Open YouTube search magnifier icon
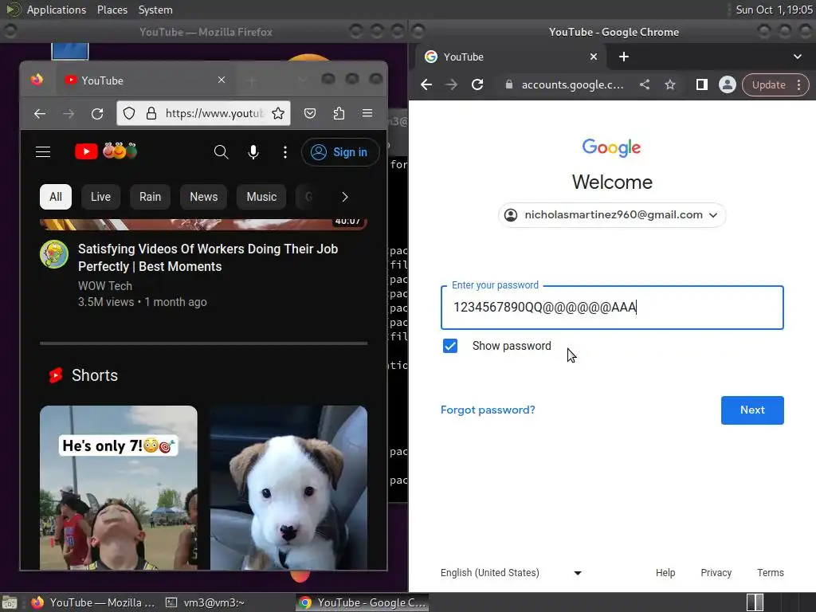 tap(222, 152)
